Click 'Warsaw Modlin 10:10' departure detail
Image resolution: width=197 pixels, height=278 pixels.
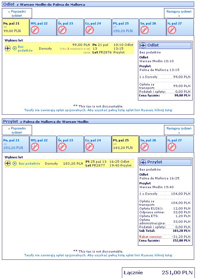(x=156, y=61)
